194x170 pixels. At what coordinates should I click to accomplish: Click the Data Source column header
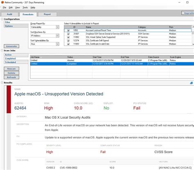[158, 57]
